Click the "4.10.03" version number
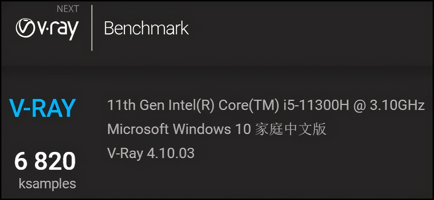The width and height of the screenshot is (434, 200). 171,153
